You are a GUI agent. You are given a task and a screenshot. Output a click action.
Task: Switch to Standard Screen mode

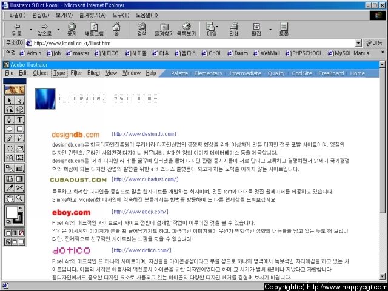pyautogui.click(x=8, y=242)
